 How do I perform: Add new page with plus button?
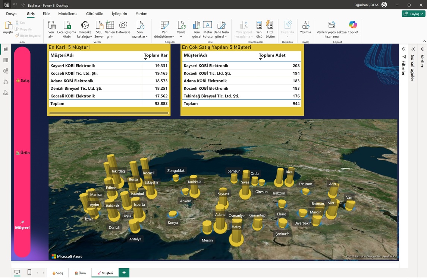124,272
